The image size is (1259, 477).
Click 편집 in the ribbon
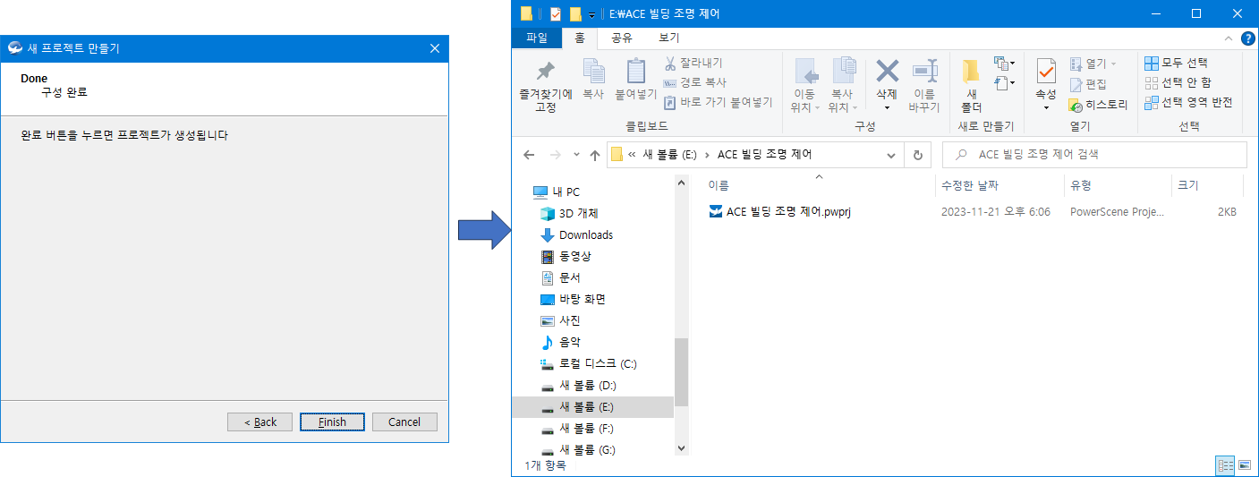coord(1088,84)
